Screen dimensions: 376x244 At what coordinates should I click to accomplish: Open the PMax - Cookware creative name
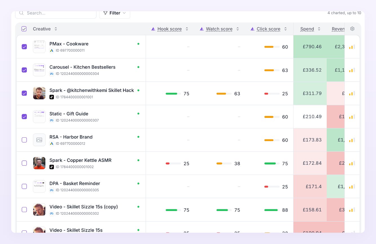click(69, 44)
